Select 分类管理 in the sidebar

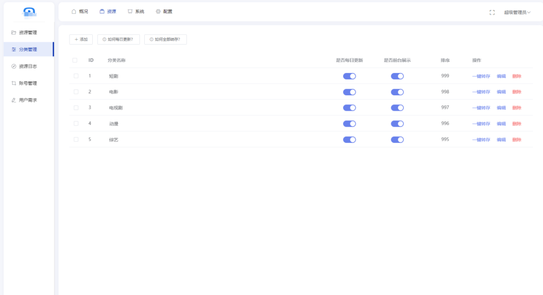(x=28, y=49)
